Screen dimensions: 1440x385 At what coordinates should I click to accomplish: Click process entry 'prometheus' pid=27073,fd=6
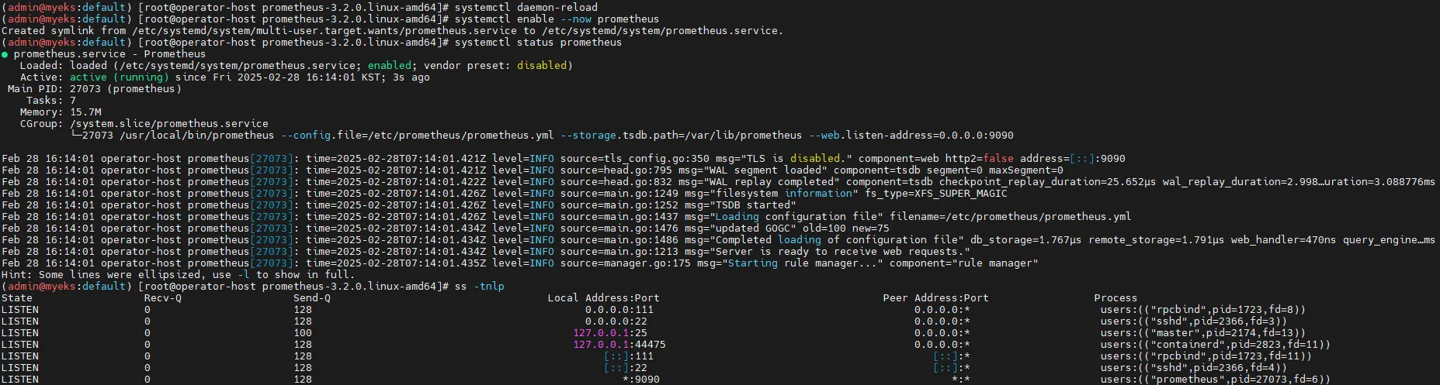click(1216, 379)
